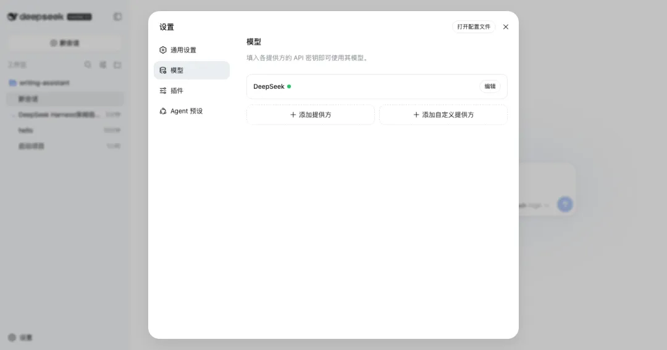667x350 pixels.
Task: Click the API 密钥 description text
Action: coord(308,58)
